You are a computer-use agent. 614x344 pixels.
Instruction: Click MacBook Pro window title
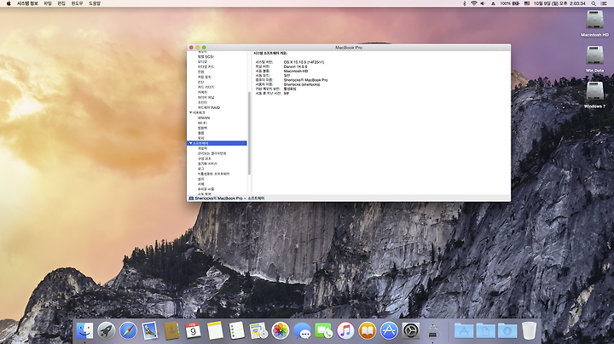pyautogui.click(x=349, y=48)
